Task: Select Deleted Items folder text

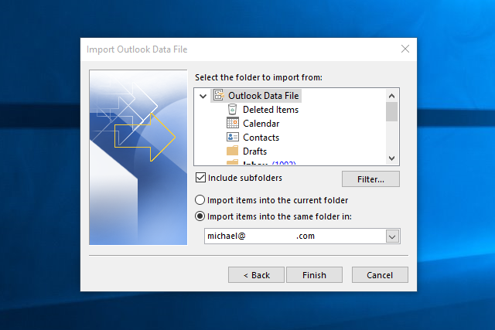Action: [x=271, y=110]
